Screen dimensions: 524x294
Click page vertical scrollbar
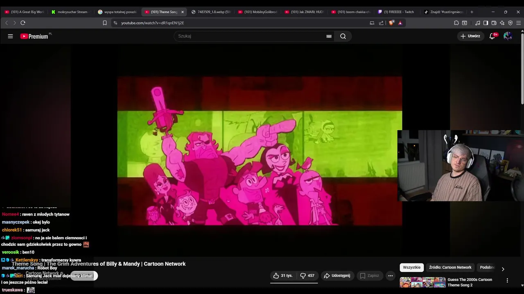tap(522, 69)
